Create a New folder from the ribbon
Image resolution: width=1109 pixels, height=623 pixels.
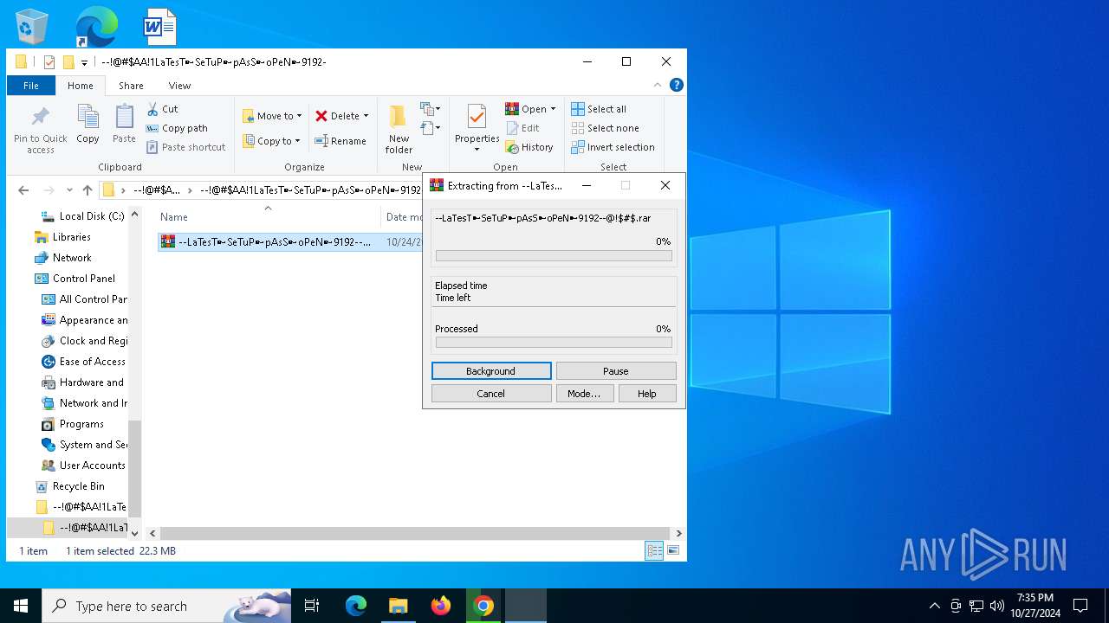399,131
